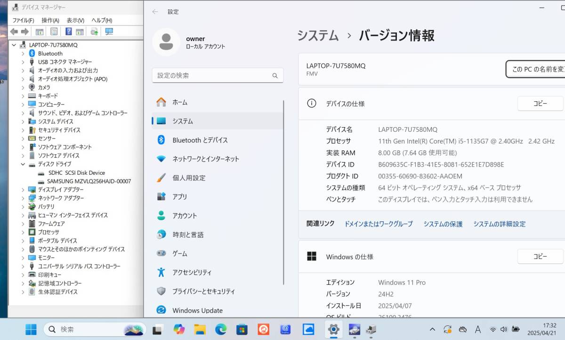Click the SAMSUNG MZVLQ256HAJD disk drive icon
Image resolution: width=565 pixels, height=340 pixels.
(41, 181)
